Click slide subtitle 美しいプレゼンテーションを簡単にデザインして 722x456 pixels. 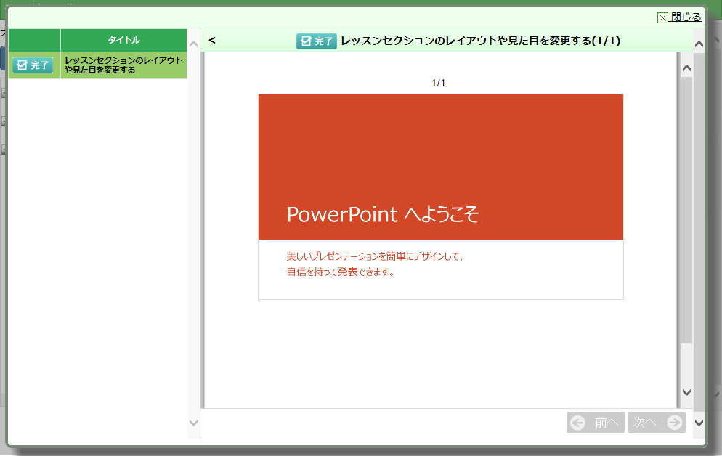tap(375, 256)
